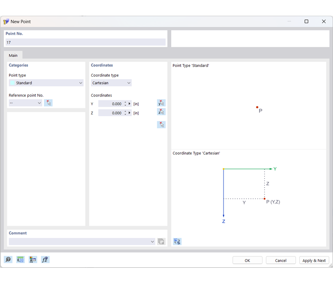The image size is (333, 284).
Task: Click Z coordinate spinner arrows
Action: pyautogui.click(x=125, y=113)
